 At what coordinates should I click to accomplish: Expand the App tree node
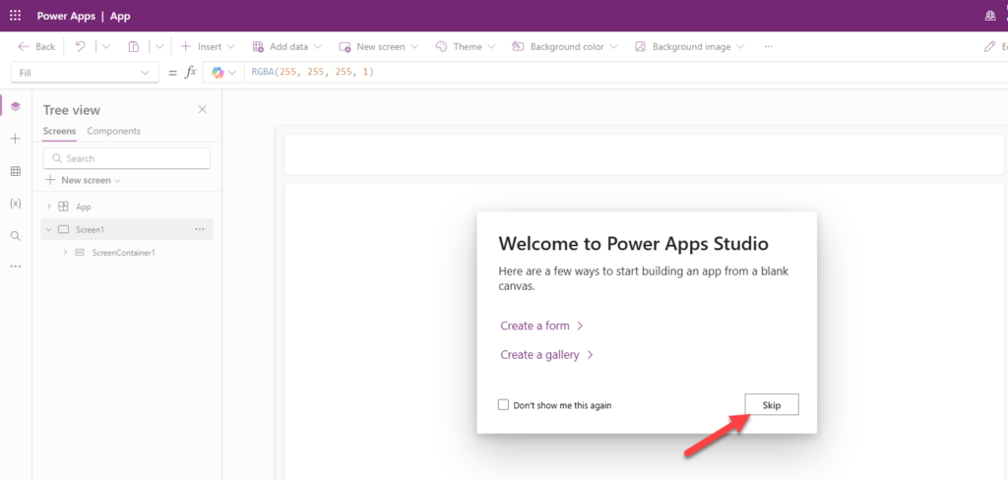pyautogui.click(x=49, y=207)
